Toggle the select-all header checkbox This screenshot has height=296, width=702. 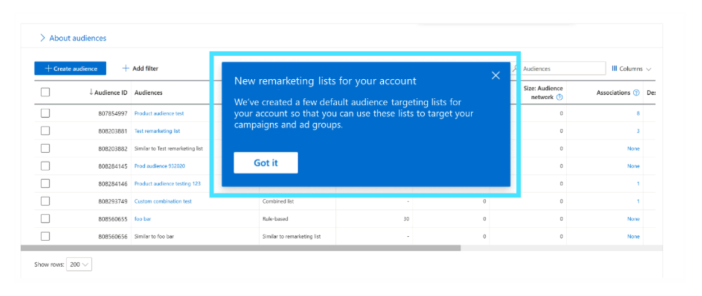coord(45,92)
